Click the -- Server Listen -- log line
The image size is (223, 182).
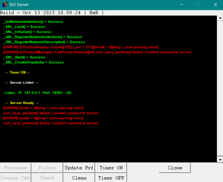pos(22,83)
